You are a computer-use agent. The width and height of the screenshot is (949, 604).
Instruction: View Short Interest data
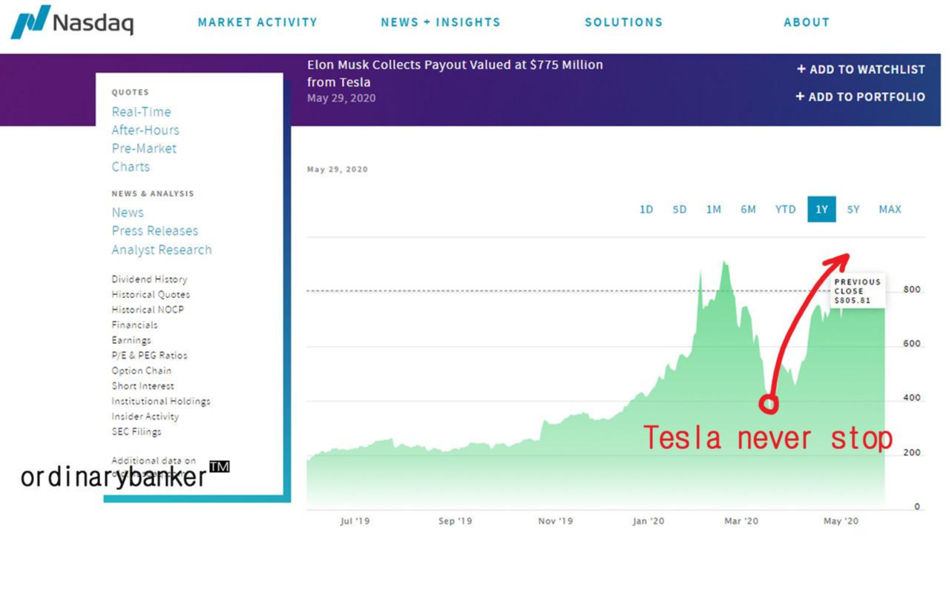point(142,386)
